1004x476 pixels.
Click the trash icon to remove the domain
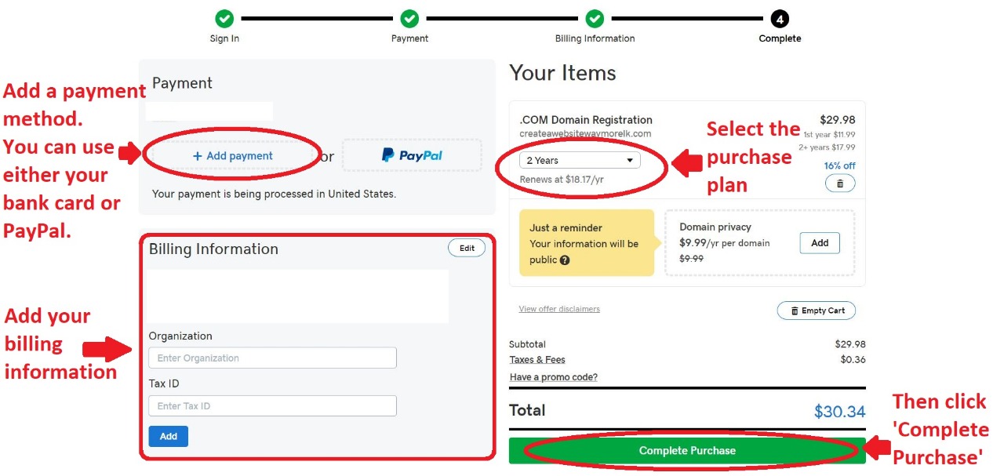point(840,183)
